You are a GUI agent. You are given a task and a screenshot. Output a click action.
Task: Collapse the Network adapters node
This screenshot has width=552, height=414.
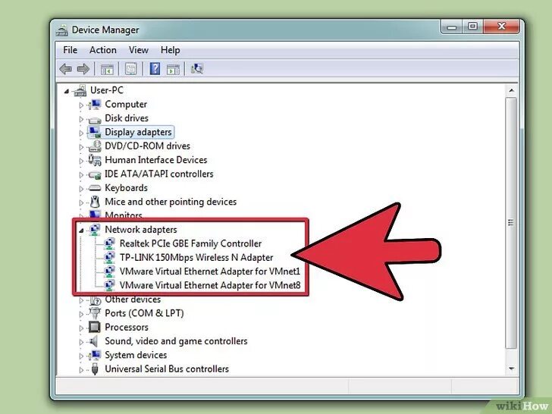[81, 231]
